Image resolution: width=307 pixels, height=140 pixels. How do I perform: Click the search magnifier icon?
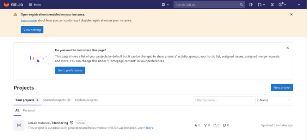point(241,5)
